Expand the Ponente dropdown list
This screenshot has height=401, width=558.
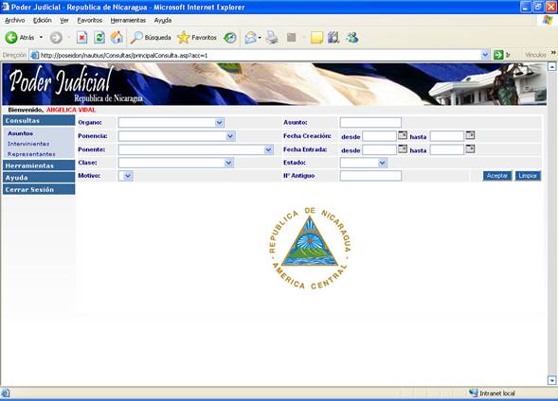(269, 149)
